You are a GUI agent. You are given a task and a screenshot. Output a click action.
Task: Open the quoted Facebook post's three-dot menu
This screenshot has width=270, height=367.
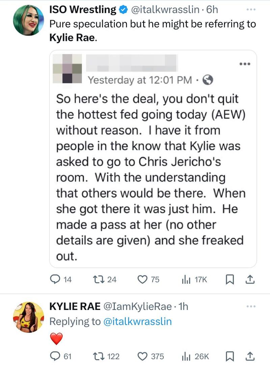pos(244,64)
